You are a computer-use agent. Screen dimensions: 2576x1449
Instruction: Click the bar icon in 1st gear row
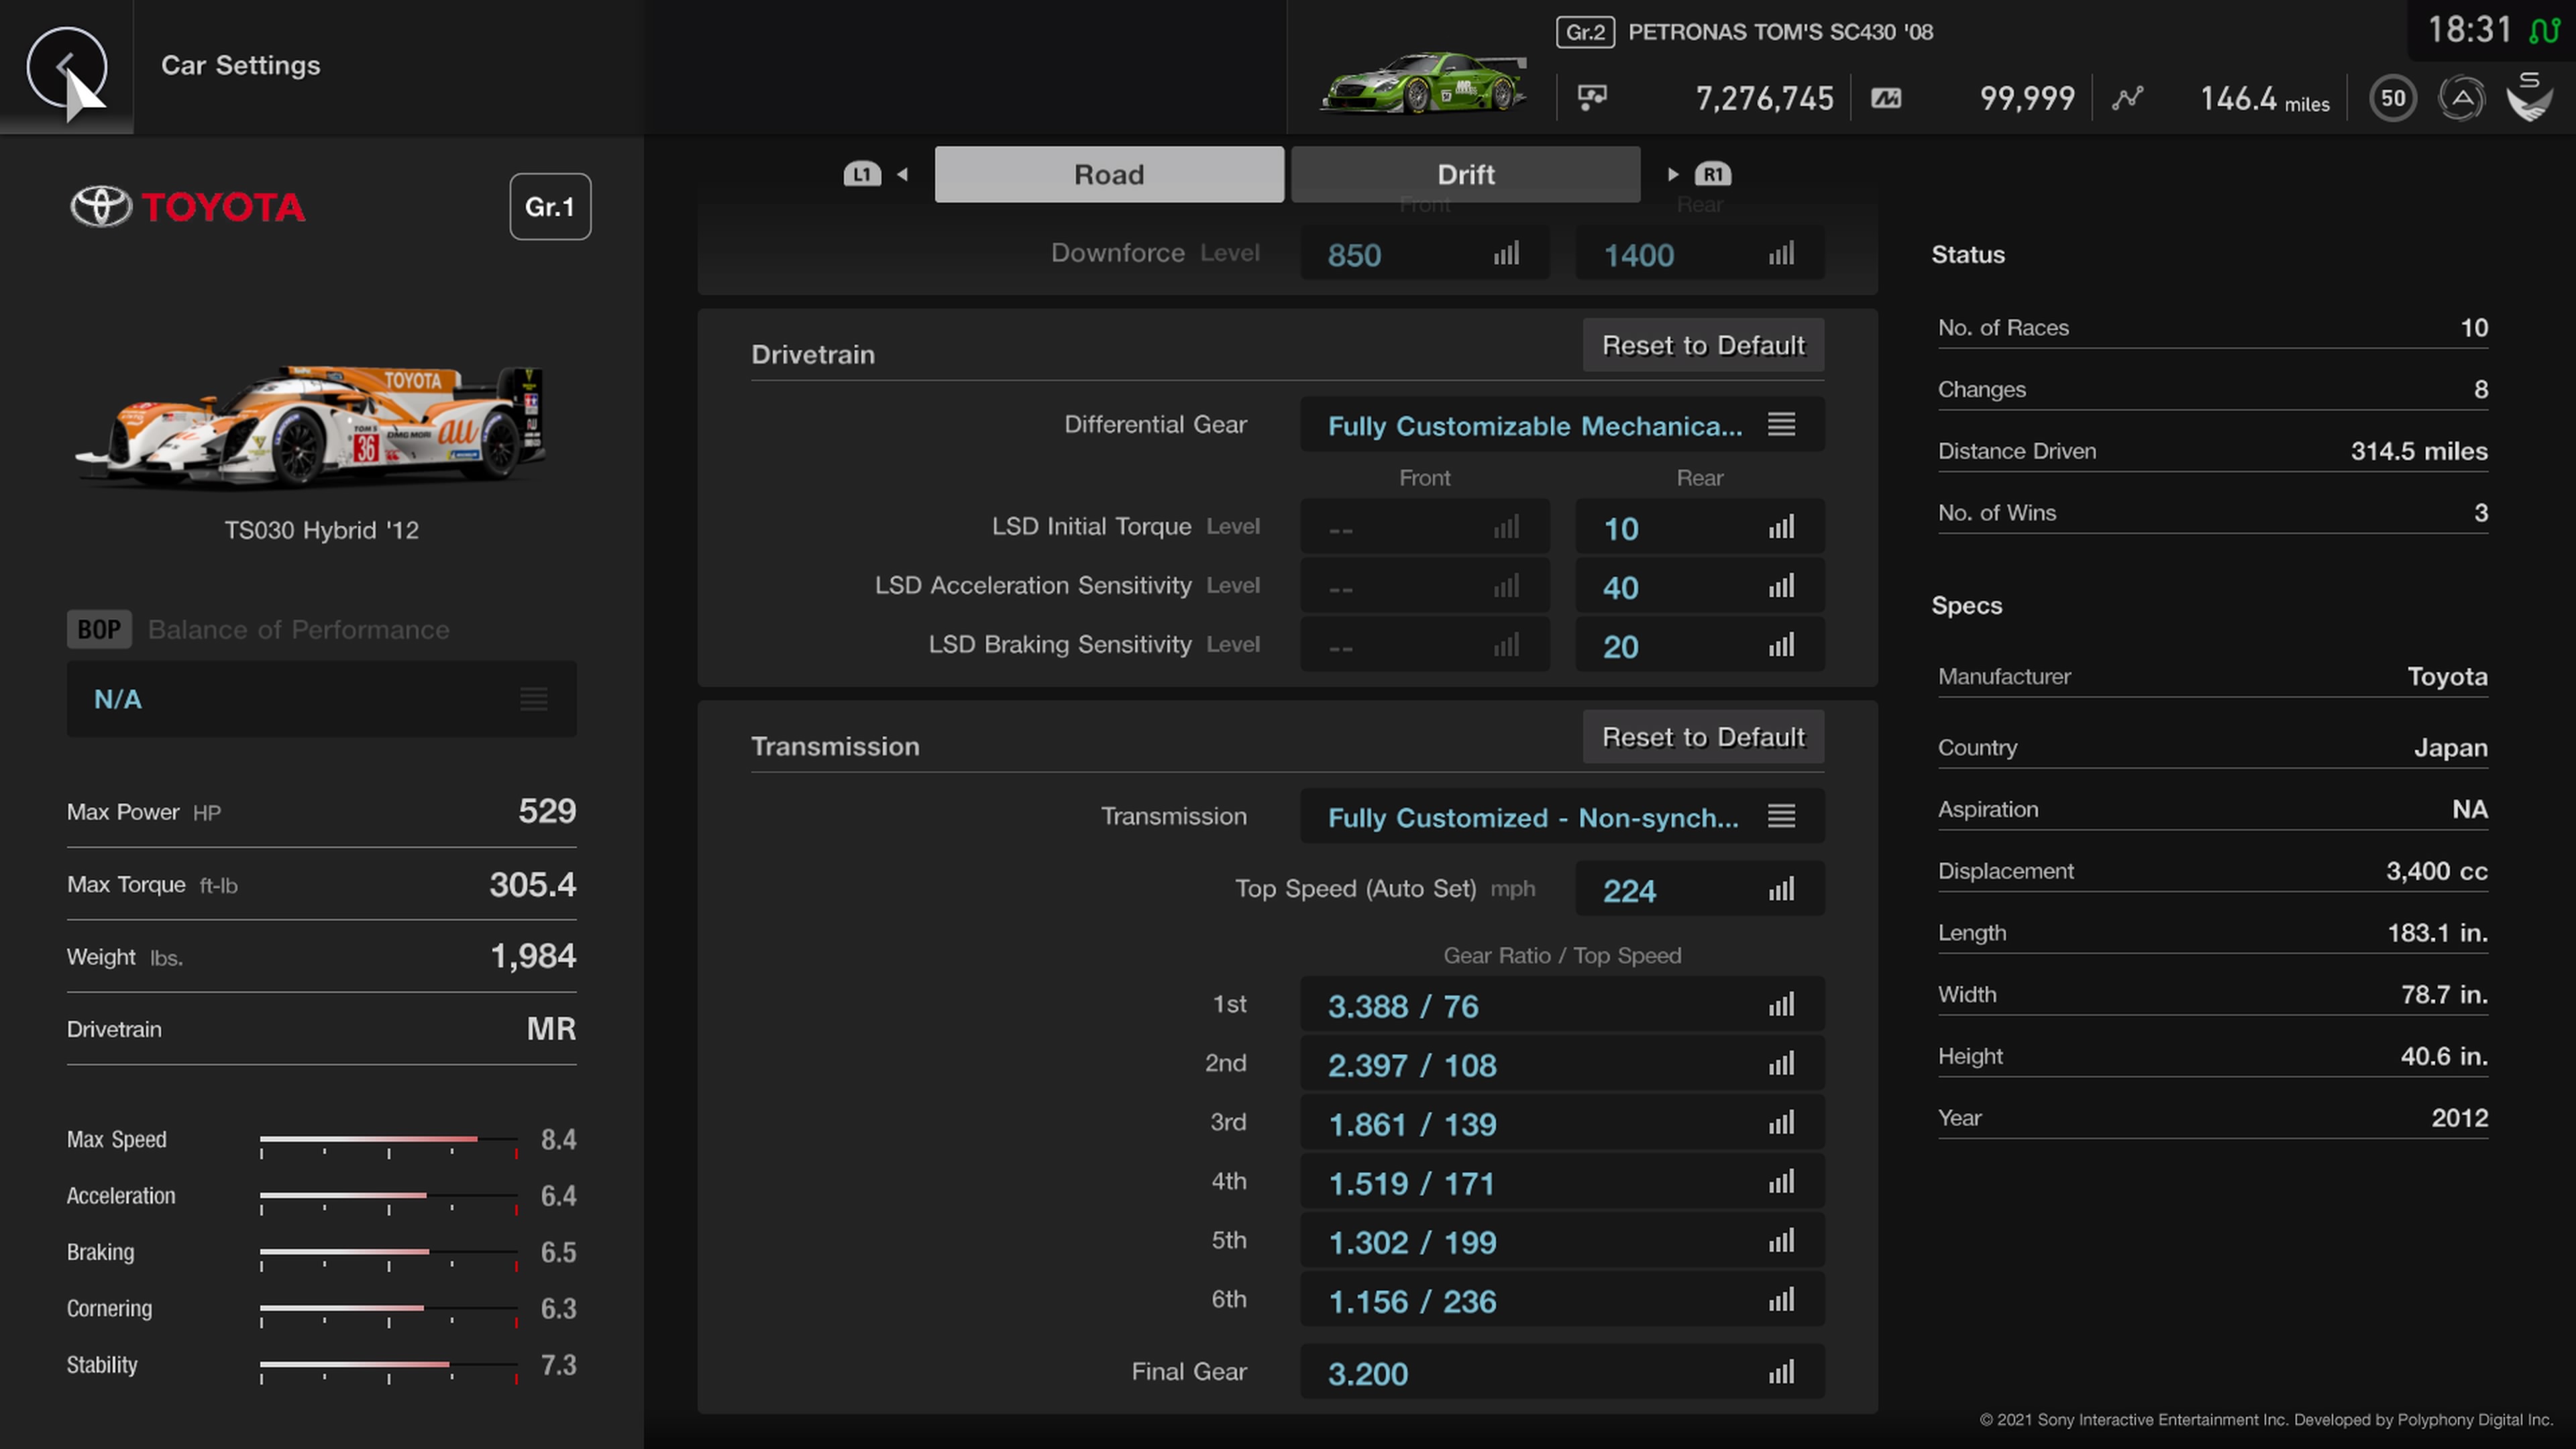pyautogui.click(x=1781, y=1004)
